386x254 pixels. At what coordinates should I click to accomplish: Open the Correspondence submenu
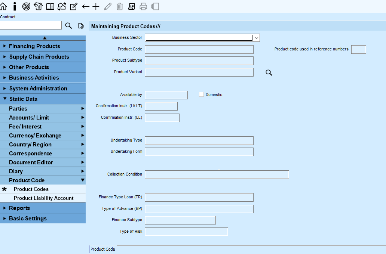pos(43,154)
